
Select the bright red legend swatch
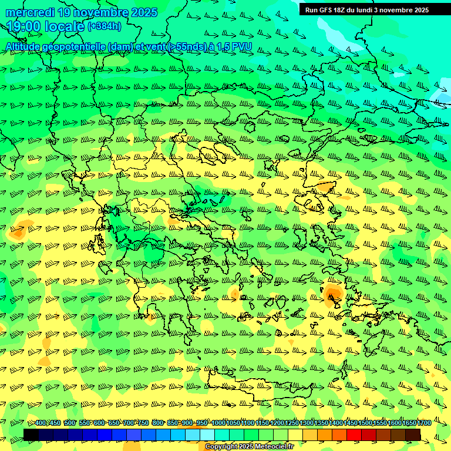click(x=354, y=435)
